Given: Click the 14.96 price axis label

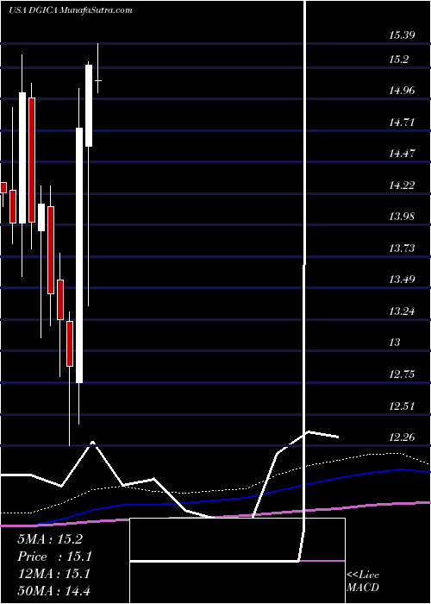Looking at the screenshot, I should pyautogui.click(x=402, y=91).
